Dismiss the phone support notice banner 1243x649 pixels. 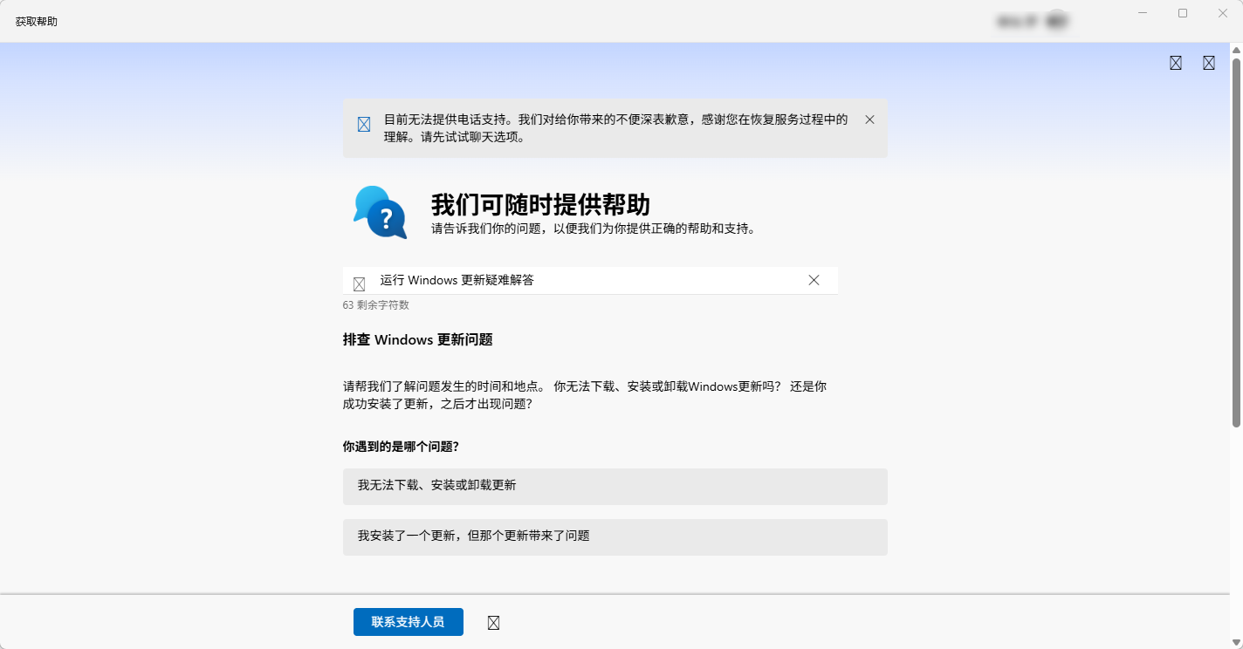(869, 120)
